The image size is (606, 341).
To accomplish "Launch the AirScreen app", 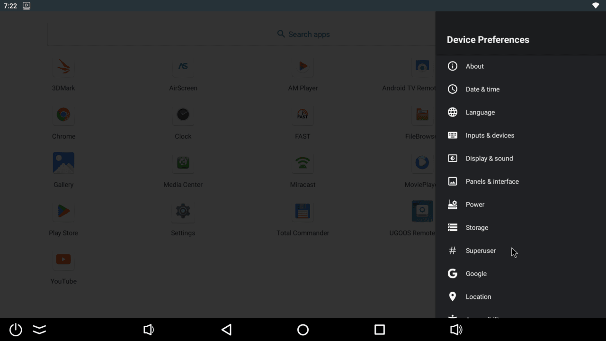I will [x=183, y=67].
